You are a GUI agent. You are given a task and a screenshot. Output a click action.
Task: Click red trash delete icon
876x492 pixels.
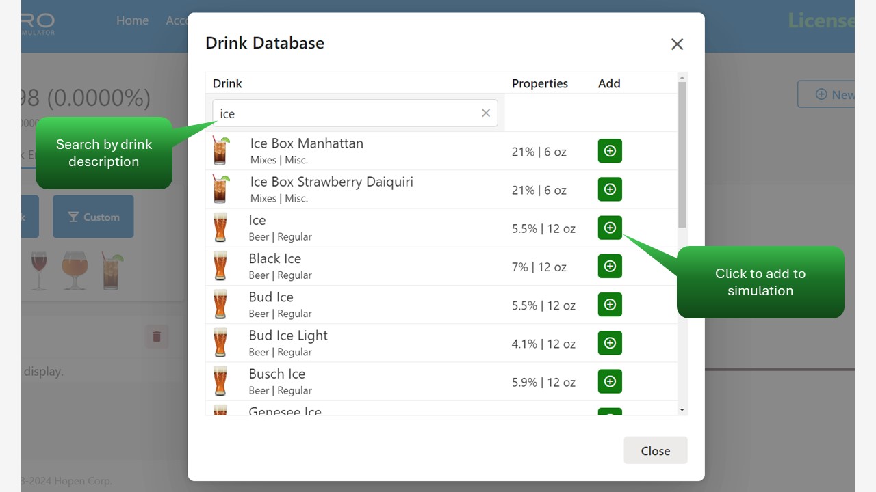point(157,336)
